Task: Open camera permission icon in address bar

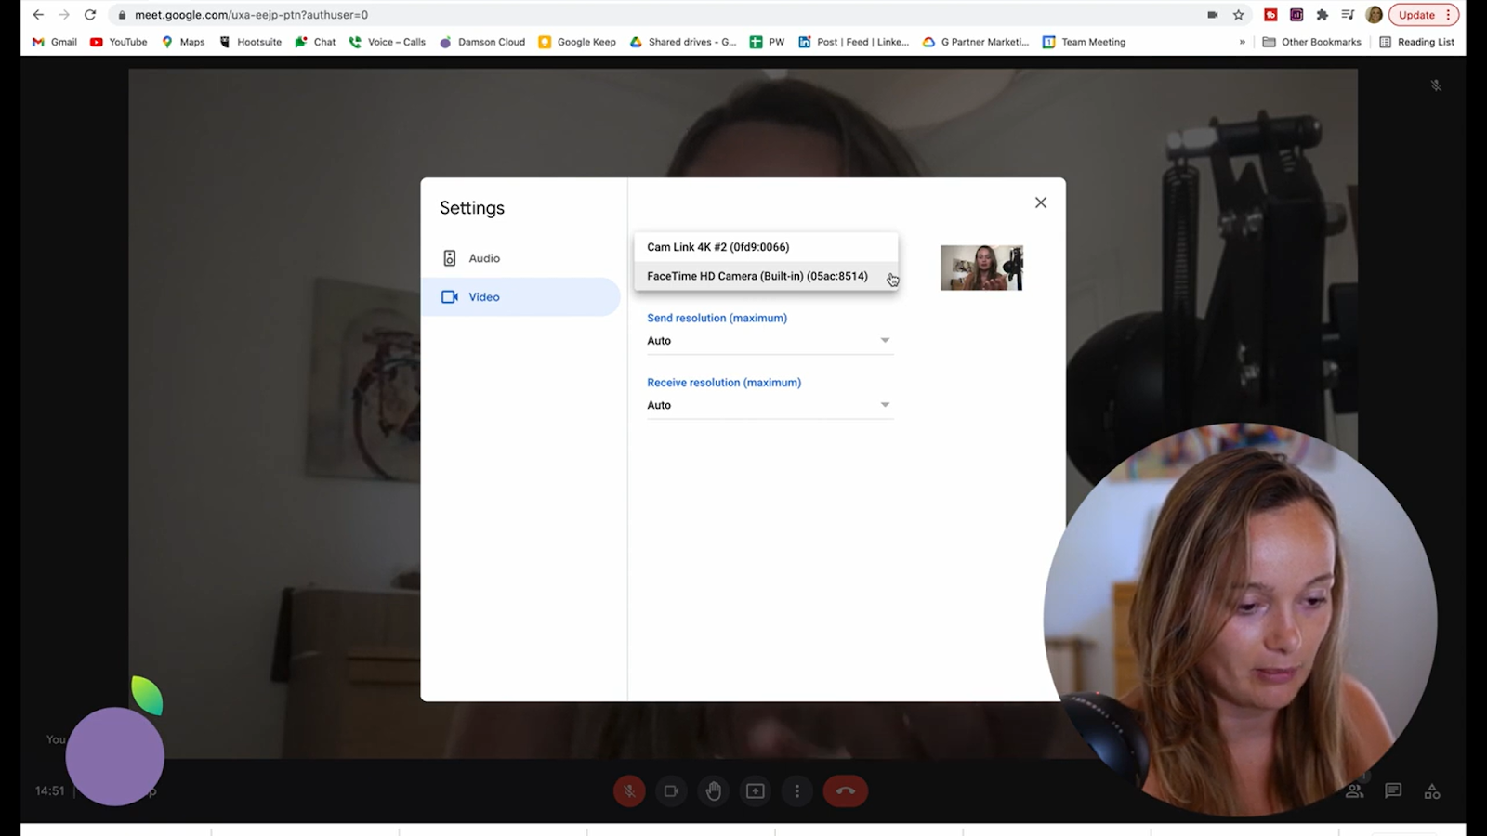Action: 1213,15
